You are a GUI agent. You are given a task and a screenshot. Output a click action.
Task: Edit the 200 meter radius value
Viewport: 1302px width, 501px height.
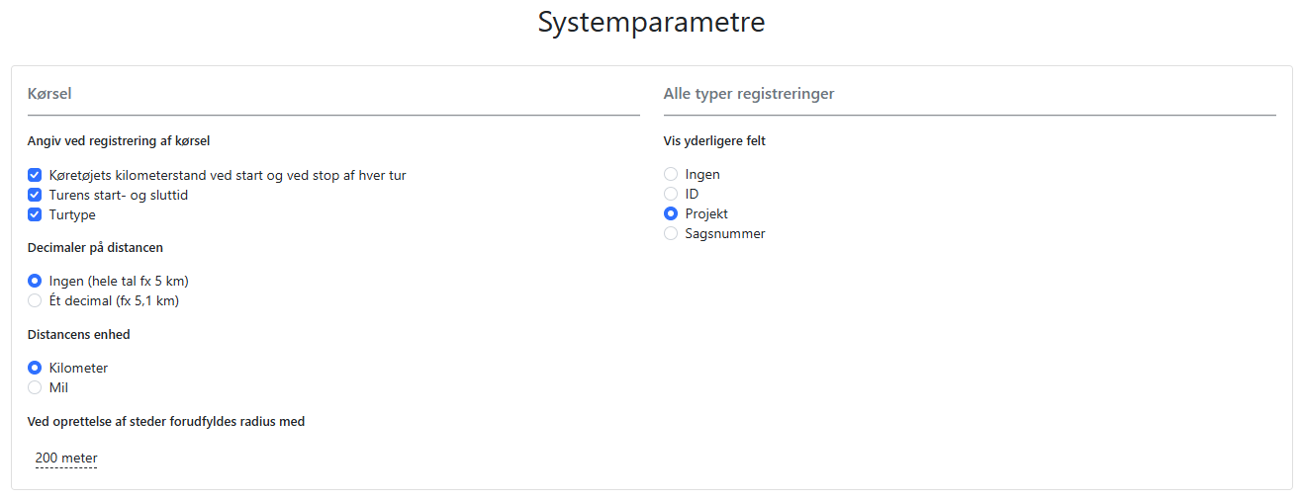coord(66,458)
